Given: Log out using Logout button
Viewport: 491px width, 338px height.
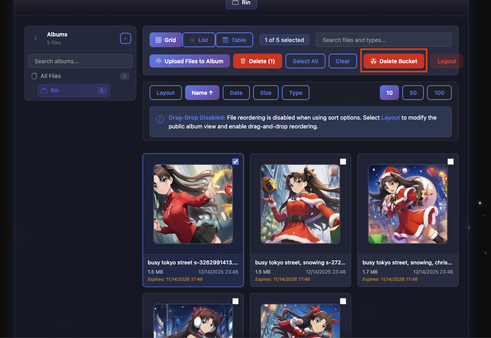Looking at the screenshot, I should click(447, 61).
